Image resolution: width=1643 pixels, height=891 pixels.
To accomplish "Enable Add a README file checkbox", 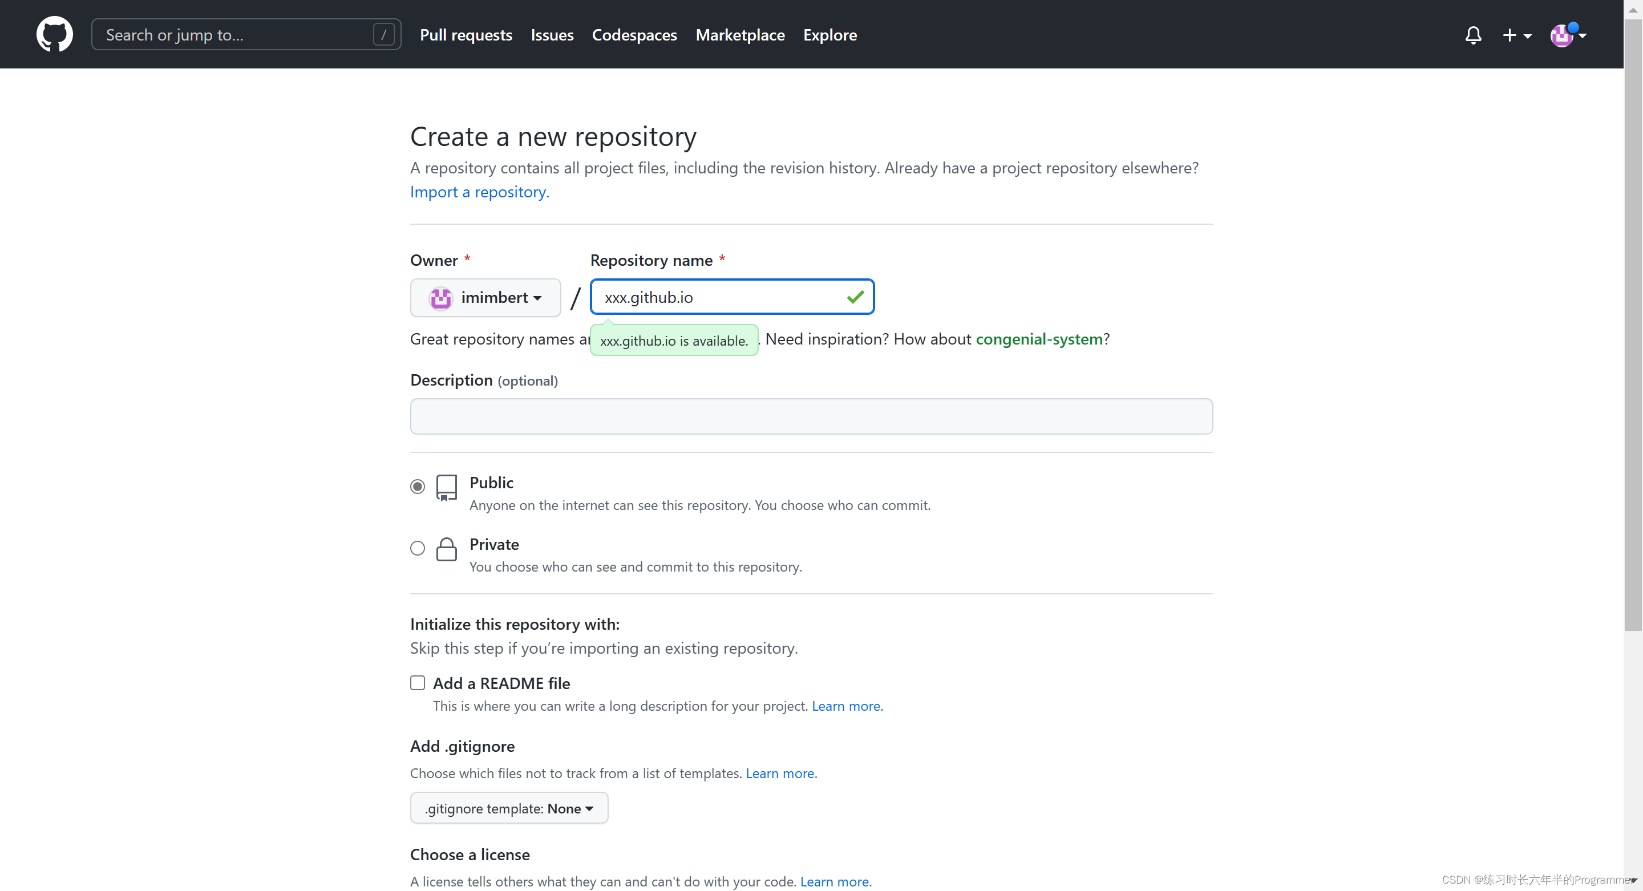I will click(x=418, y=683).
